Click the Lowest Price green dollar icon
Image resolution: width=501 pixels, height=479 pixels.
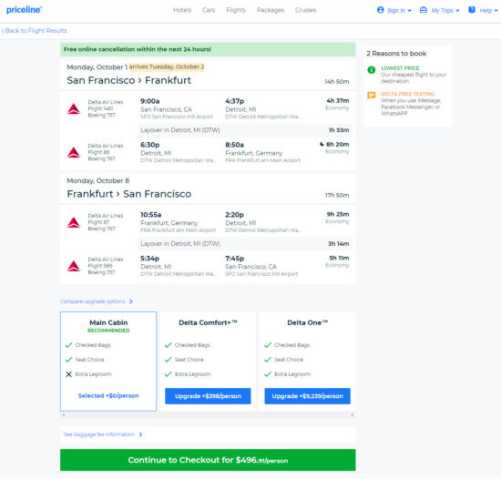(x=372, y=69)
